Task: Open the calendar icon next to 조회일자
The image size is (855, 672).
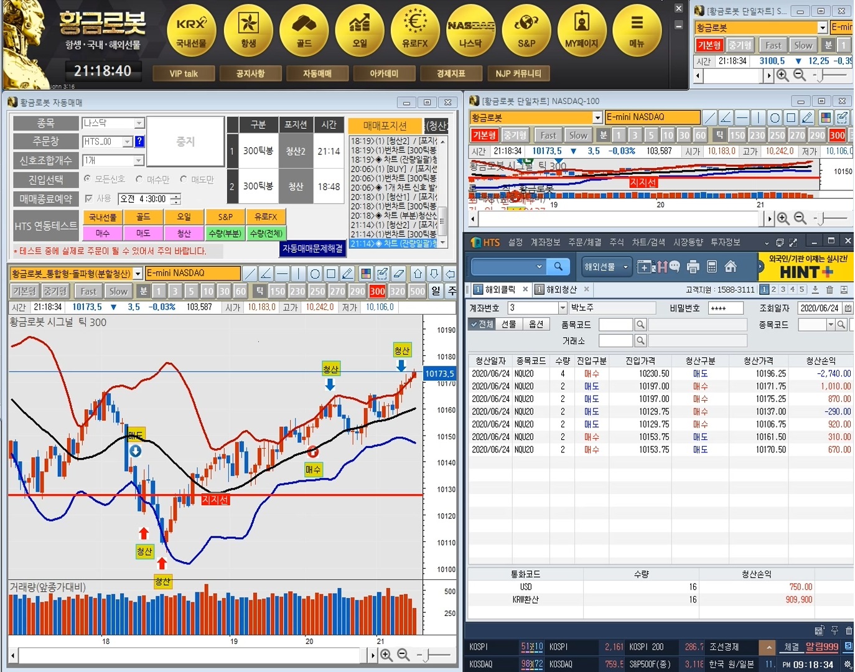Action: tap(848, 308)
